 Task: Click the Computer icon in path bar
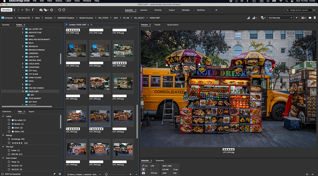point(3,18)
